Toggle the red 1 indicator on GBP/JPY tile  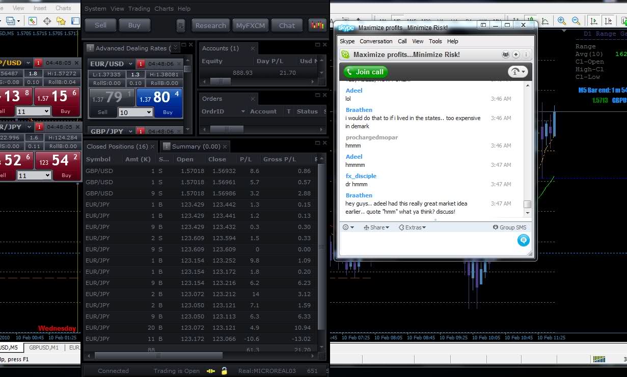(141, 131)
